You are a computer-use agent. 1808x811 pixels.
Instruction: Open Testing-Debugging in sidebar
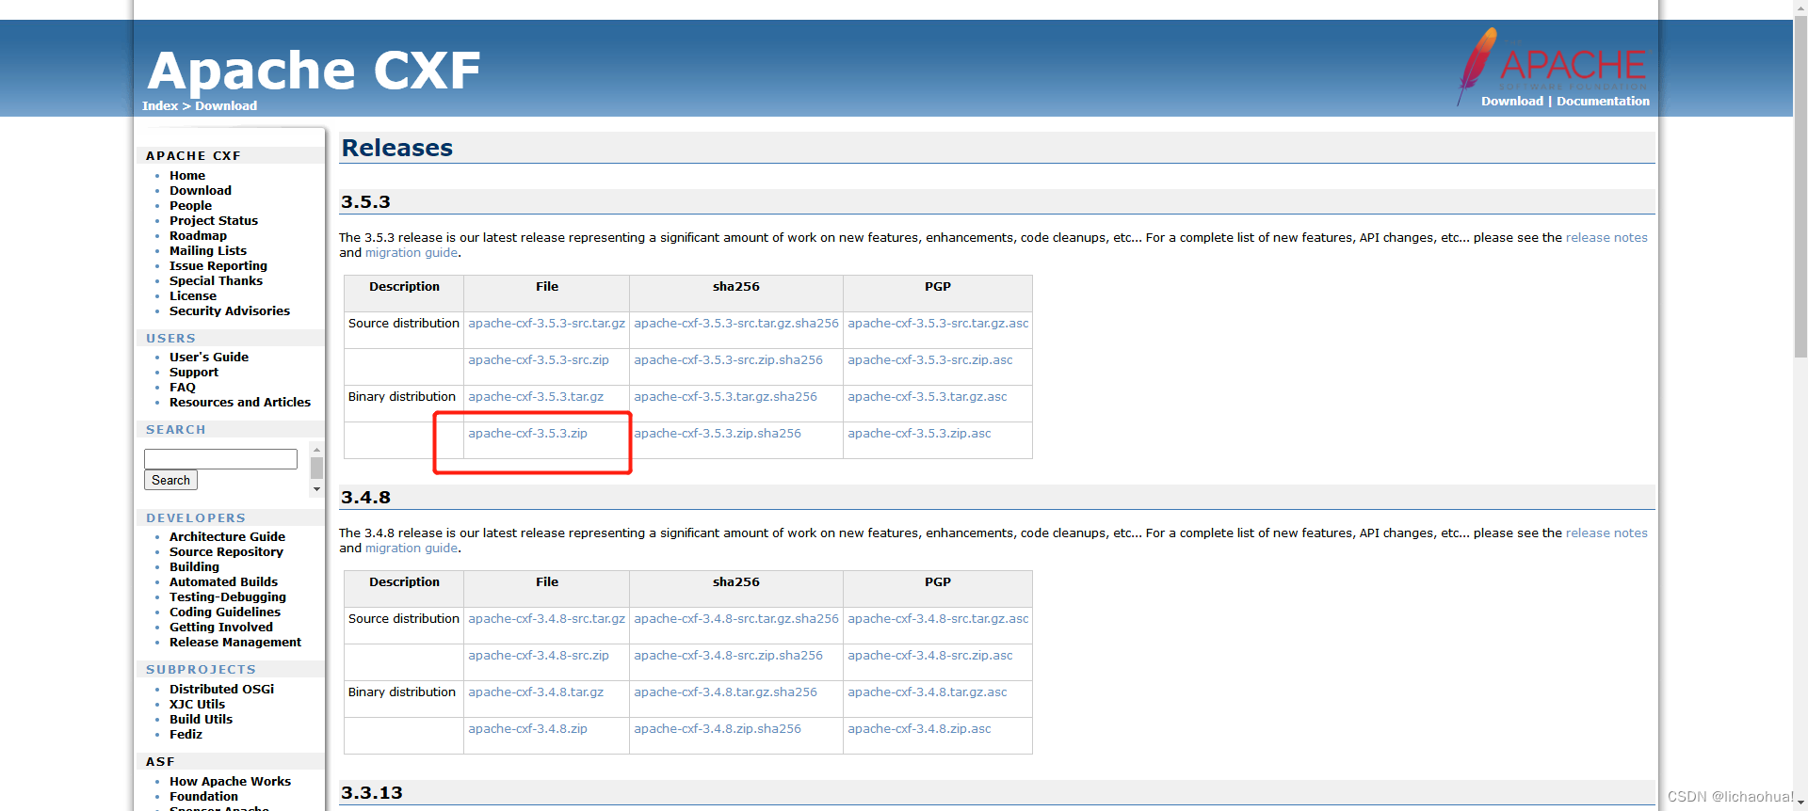pyautogui.click(x=228, y=597)
